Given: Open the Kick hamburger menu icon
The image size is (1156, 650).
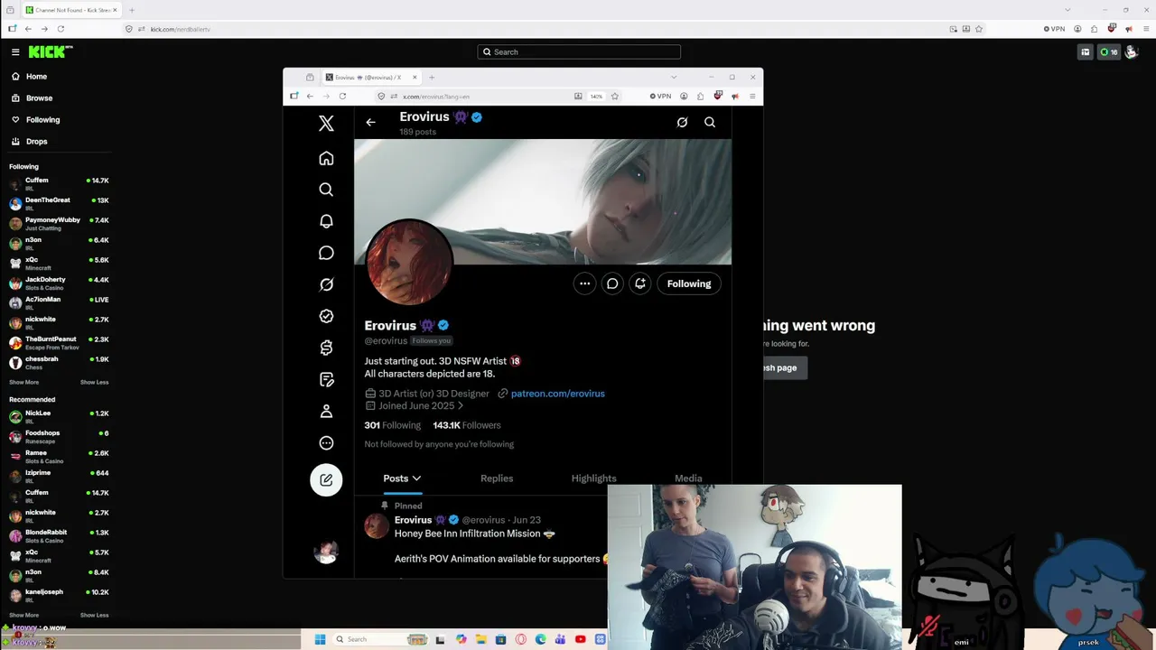Looking at the screenshot, I should (15, 52).
